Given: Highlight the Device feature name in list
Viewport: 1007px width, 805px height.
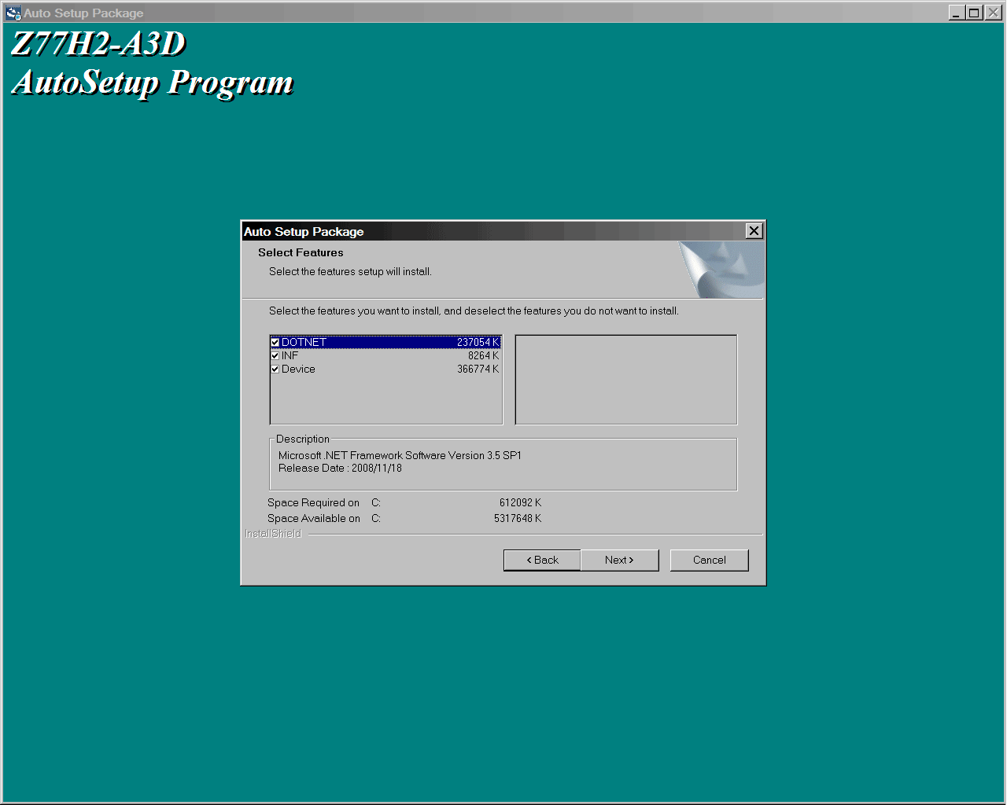Looking at the screenshot, I should (x=298, y=369).
